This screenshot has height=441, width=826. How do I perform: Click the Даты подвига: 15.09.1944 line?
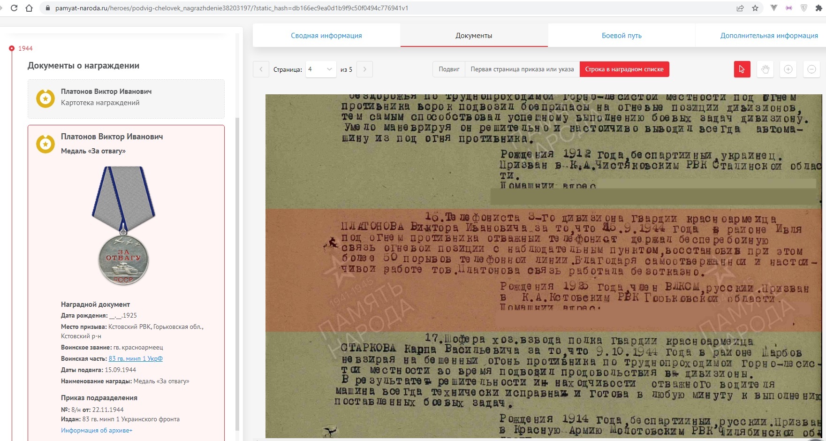point(99,370)
